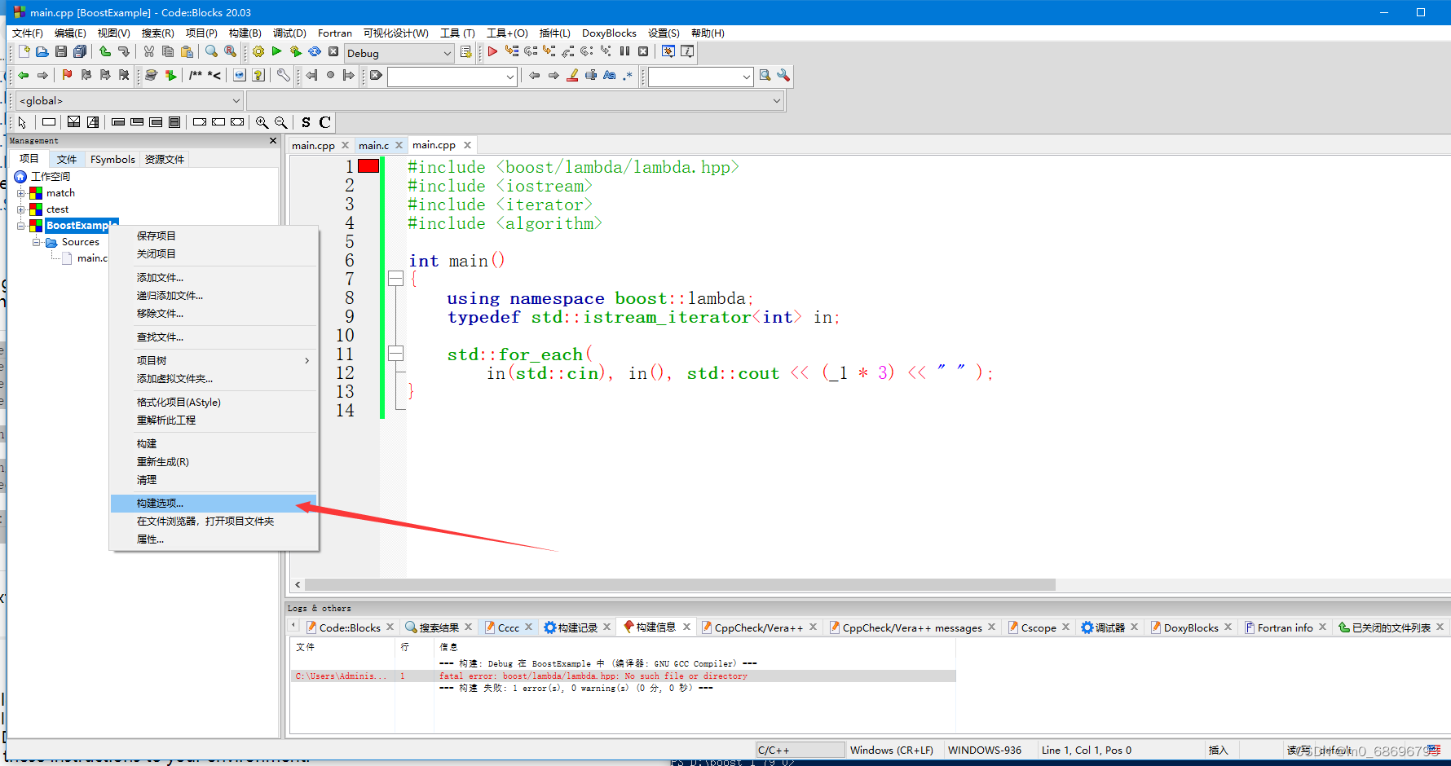Click the Rebuild icon (blue circular arrows)
1451x766 pixels.
coord(315,51)
